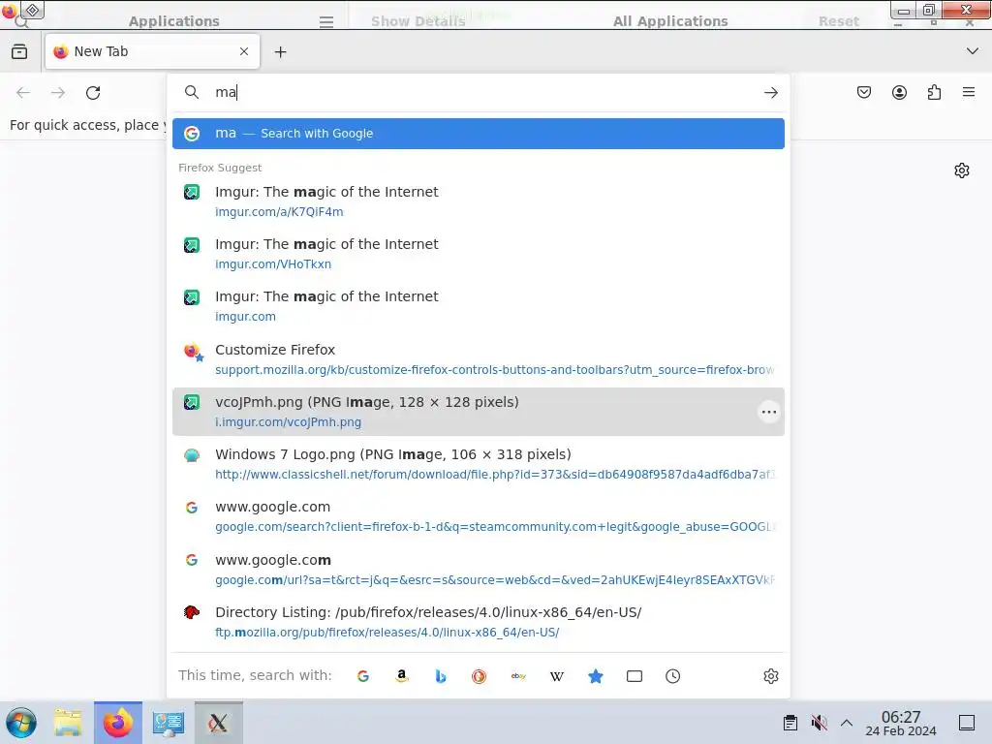
Task: Open the Firefox application menu
Action: (x=969, y=92)
